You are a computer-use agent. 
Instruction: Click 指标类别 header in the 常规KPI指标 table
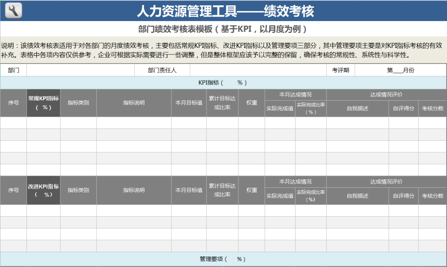[x=78, y=103]
